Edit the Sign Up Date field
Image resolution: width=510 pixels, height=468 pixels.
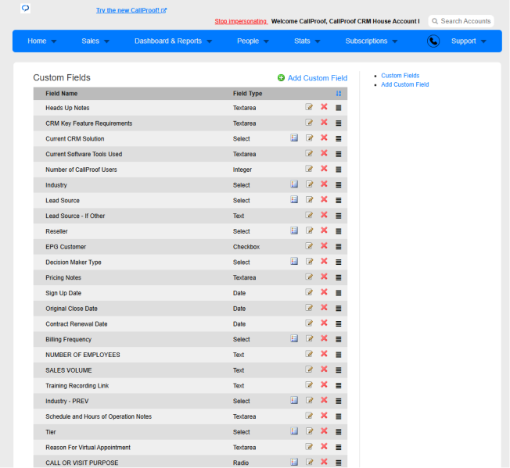click(309, 292)
